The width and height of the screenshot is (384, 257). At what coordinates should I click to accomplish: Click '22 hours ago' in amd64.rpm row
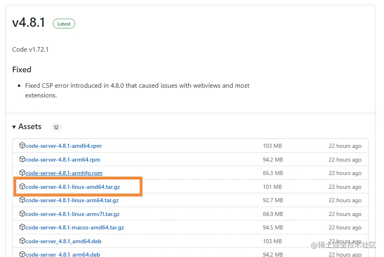click(x=345, y=146)
